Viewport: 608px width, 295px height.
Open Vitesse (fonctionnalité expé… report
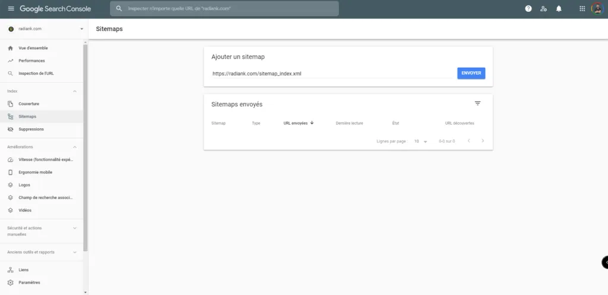46,160
